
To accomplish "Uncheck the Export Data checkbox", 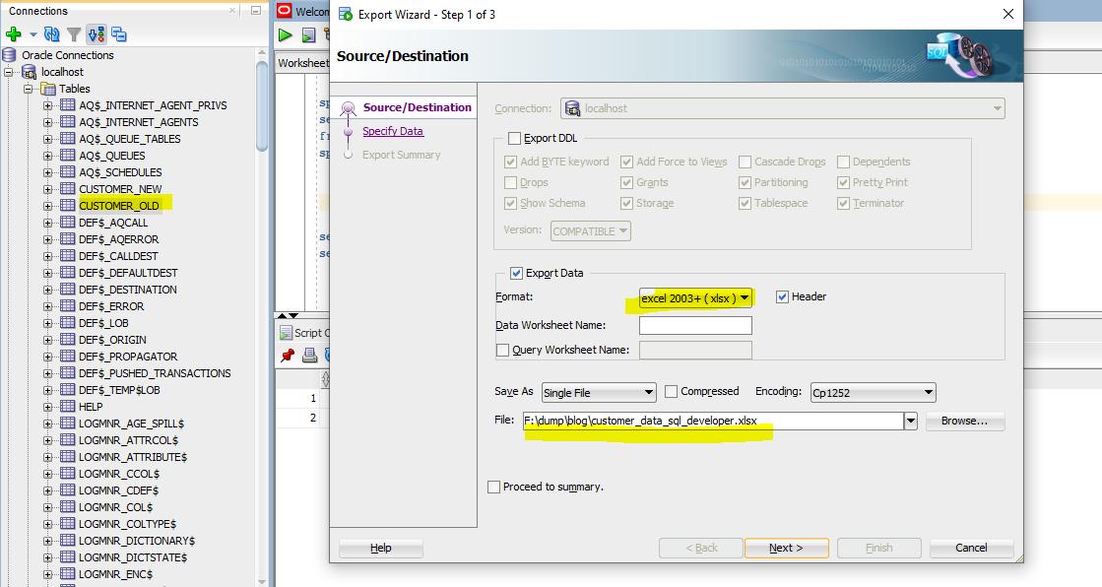I will click(517, 273).
